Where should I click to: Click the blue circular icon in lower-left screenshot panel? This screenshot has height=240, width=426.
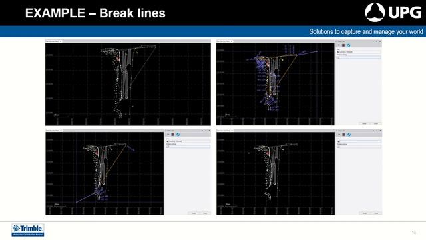178,135
